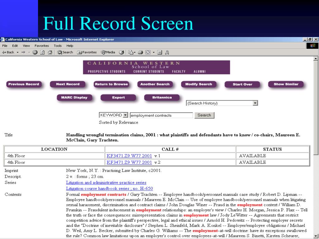Click the Mail toolbar icon
The image size is (319, 239).
click(131, 52)
